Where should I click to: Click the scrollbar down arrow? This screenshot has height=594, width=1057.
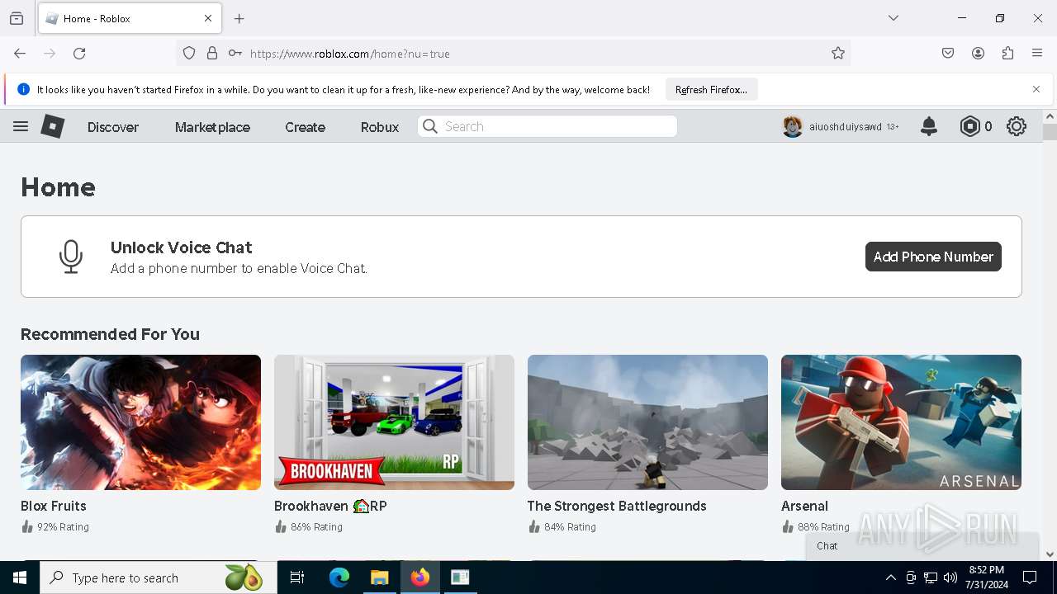tap(1050, 554)
